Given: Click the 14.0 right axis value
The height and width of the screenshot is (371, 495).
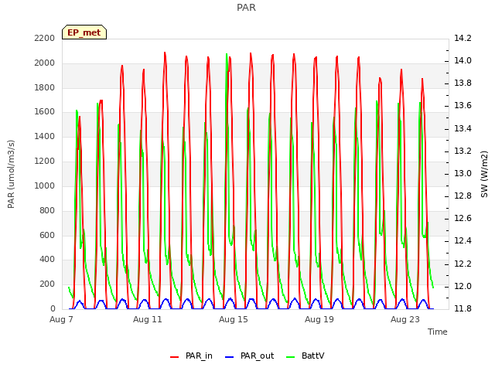Looking at the screenshot, I should pyautogui.click(x=463, y=60).
